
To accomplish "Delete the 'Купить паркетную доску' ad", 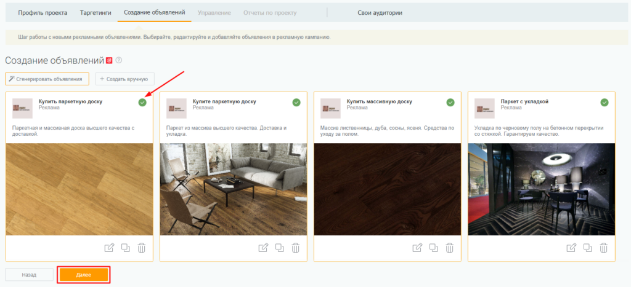I will coord(142,248).
